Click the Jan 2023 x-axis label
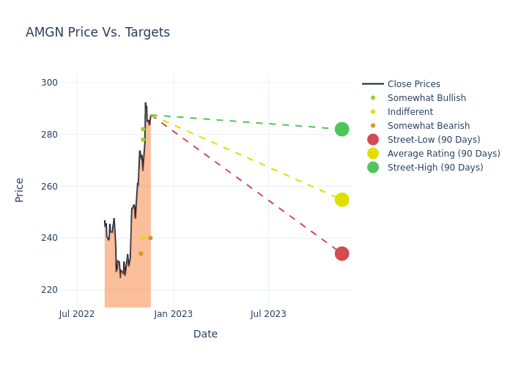The height and width of the screenshot is (366, 513). click(174, 314)
